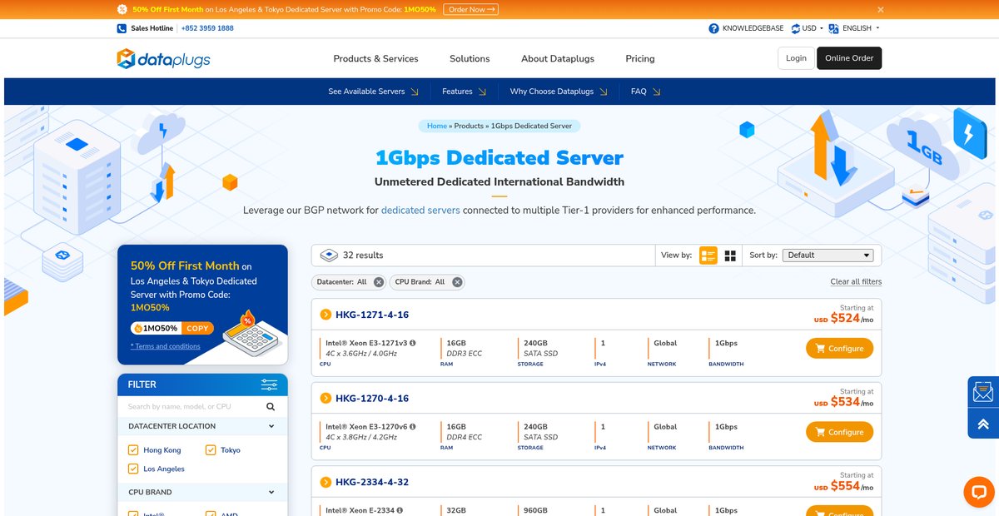
Task: Toggle the Hong Kong checkbox
Action: tap(133, 450)
